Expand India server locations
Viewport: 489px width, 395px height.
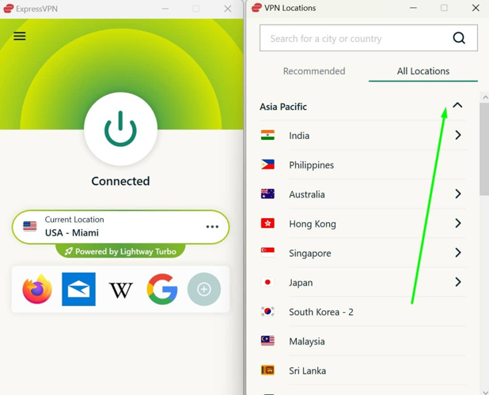click(x=458, y=135)
